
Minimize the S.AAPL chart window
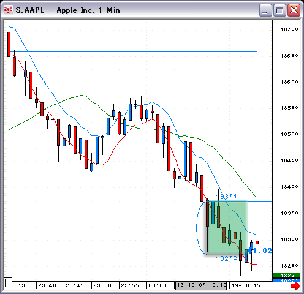(265, 10)
